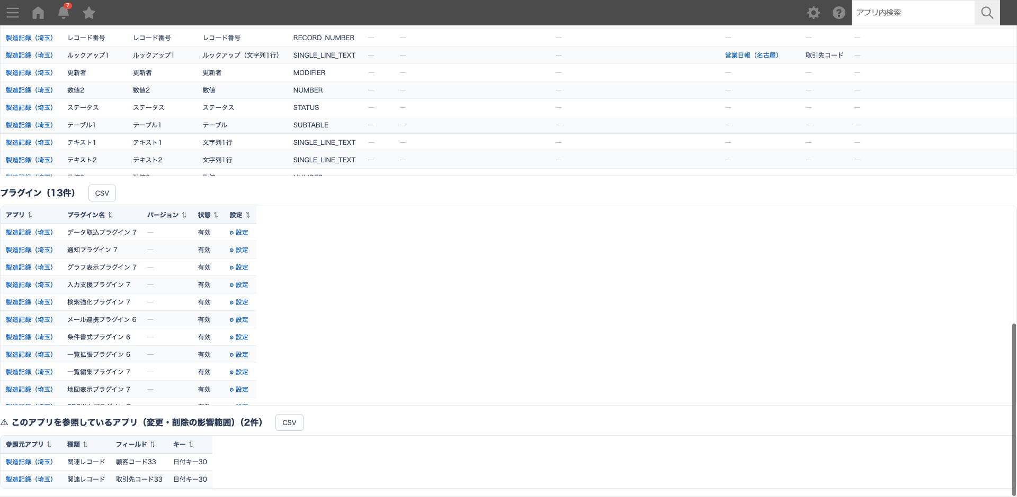Sort plugin table by 状態 column

pos(208,215)
